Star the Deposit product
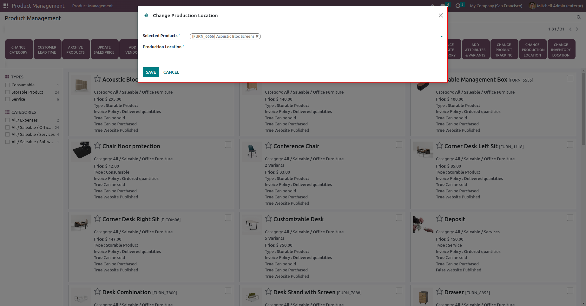Screen dimensions: 586x306 pos(439,218)
